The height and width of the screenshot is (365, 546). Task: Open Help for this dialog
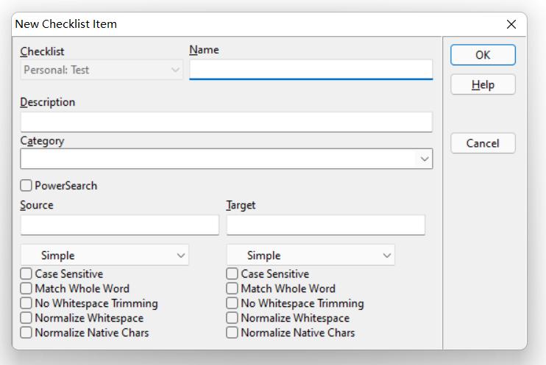point(483,85)
